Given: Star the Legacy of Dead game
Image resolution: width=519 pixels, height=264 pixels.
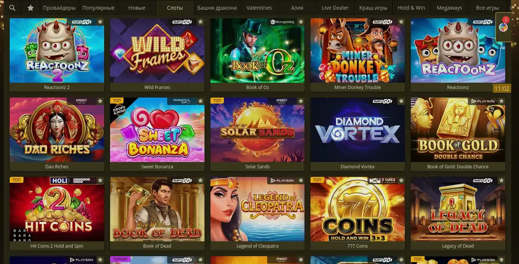Looking at the screenshot, I should (x=501, y=181).
